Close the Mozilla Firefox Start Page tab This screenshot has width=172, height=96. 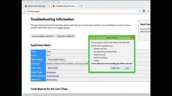click(49, 6)
